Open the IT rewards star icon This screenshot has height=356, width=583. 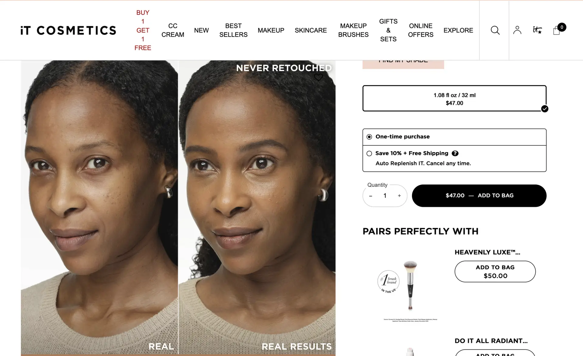click(x=537, y=30)
